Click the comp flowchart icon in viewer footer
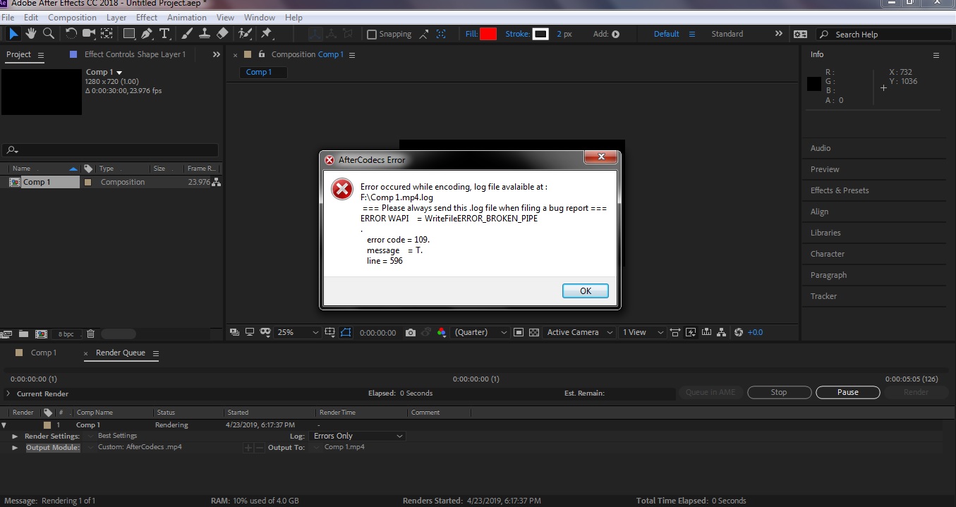 click(x=722, y=332)
